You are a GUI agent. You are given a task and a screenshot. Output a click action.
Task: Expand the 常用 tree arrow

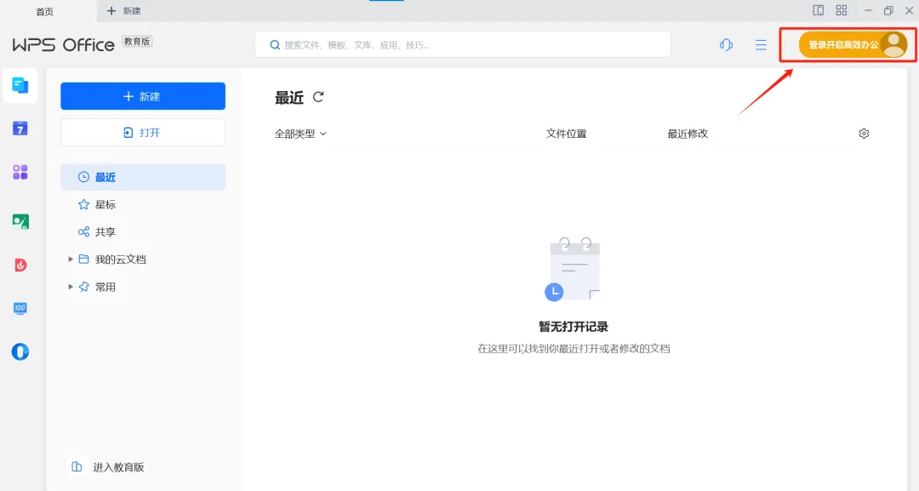click(x=71, y=287)
